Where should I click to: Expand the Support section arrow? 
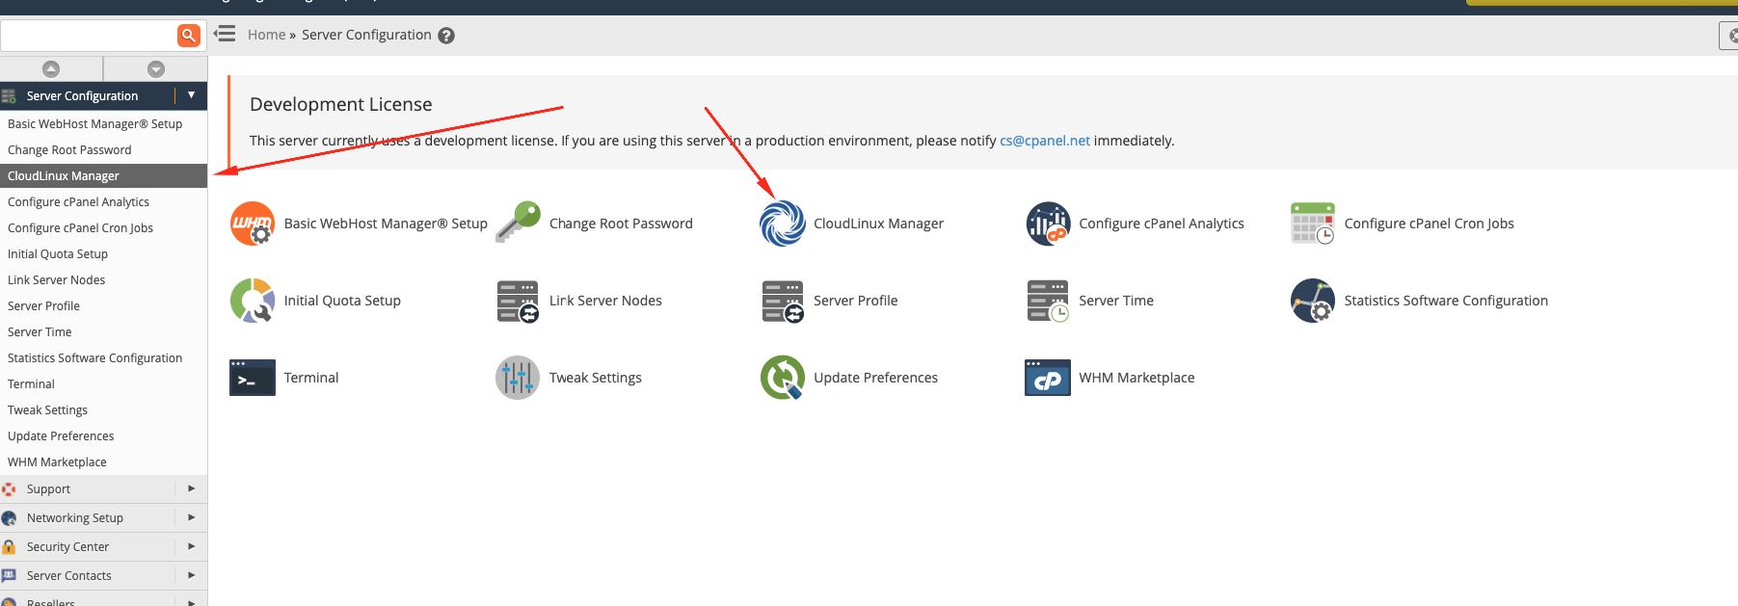pyautogui.click(x=191, y=488)
